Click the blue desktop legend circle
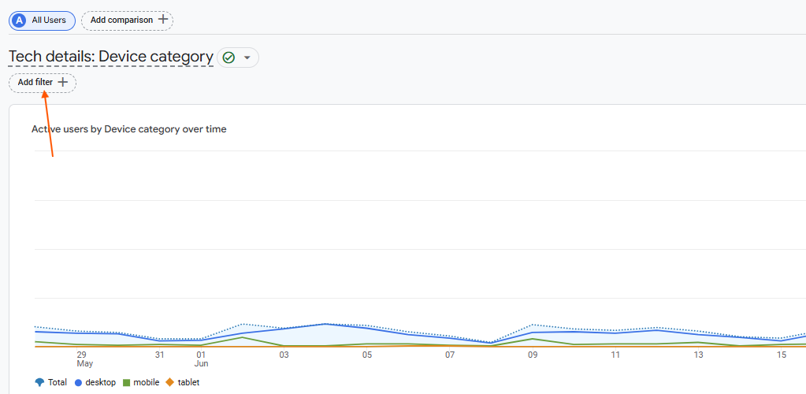The width and height of the screenshot is (806, 394). point(79,383)
